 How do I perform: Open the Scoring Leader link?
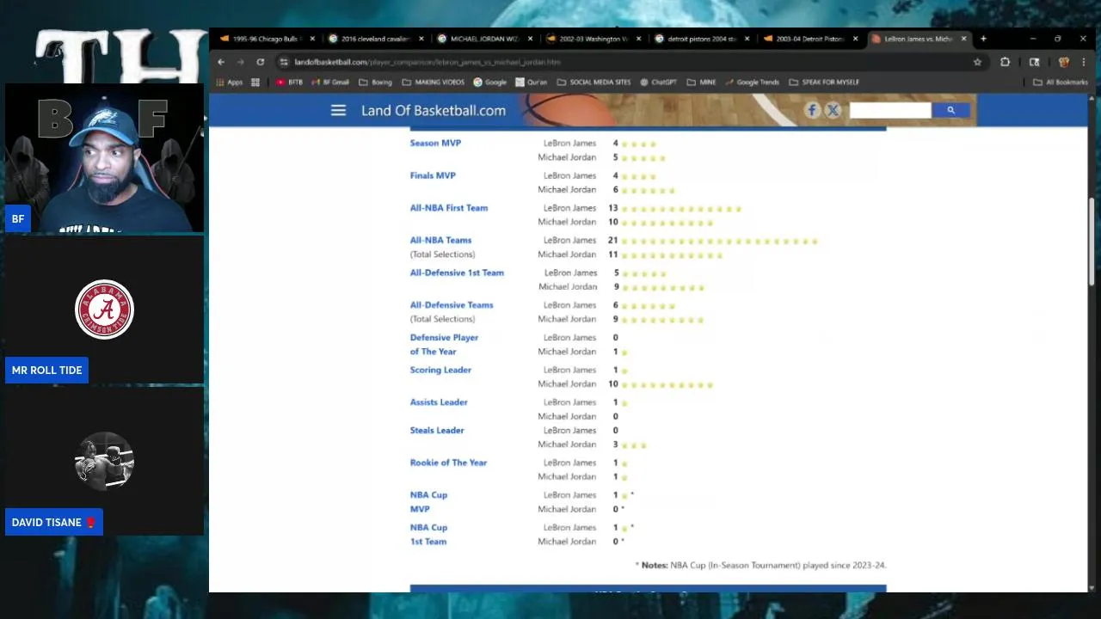pos(440,370)
